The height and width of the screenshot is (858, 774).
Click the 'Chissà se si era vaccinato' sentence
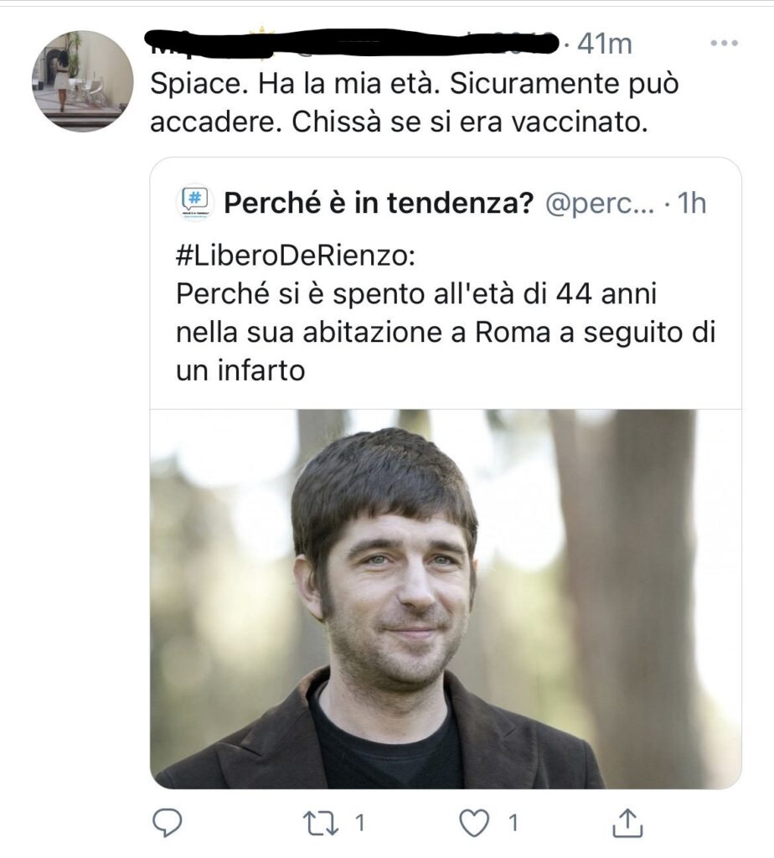pyautogui.click(x=471, y=124)
